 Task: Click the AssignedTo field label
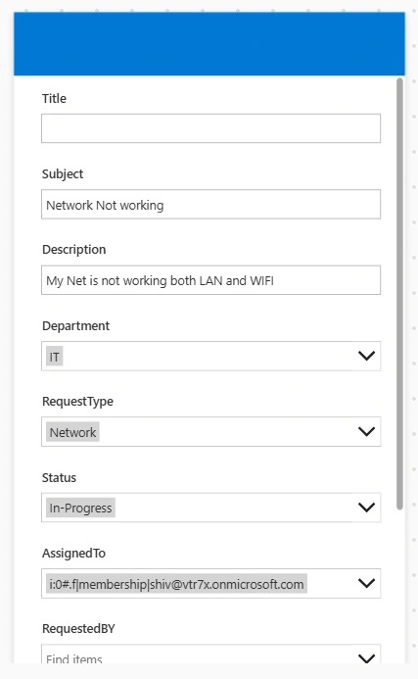click(x=73, y=553)
